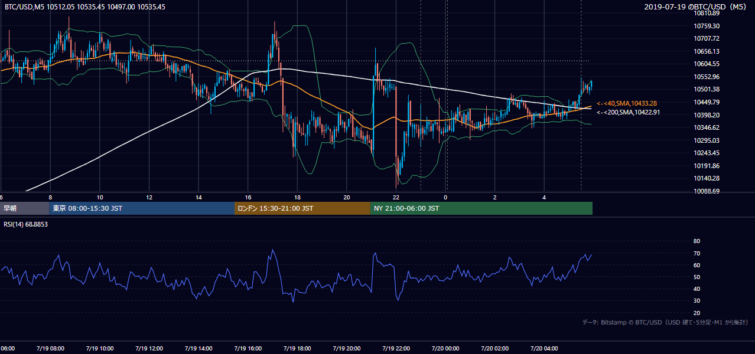Screen dimensions: 755x354
Task: Click price axis value 10449.79
Action: tap(707, 102)
